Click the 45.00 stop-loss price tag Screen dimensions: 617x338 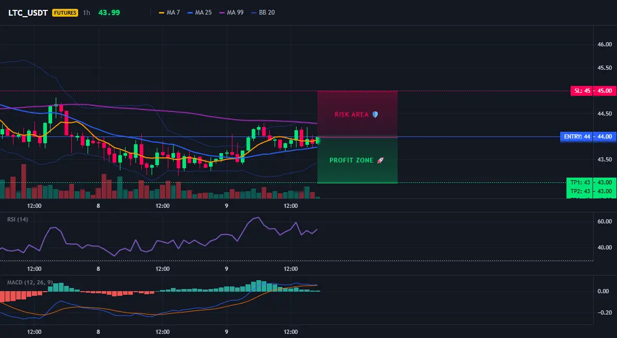tap(605, 91)
